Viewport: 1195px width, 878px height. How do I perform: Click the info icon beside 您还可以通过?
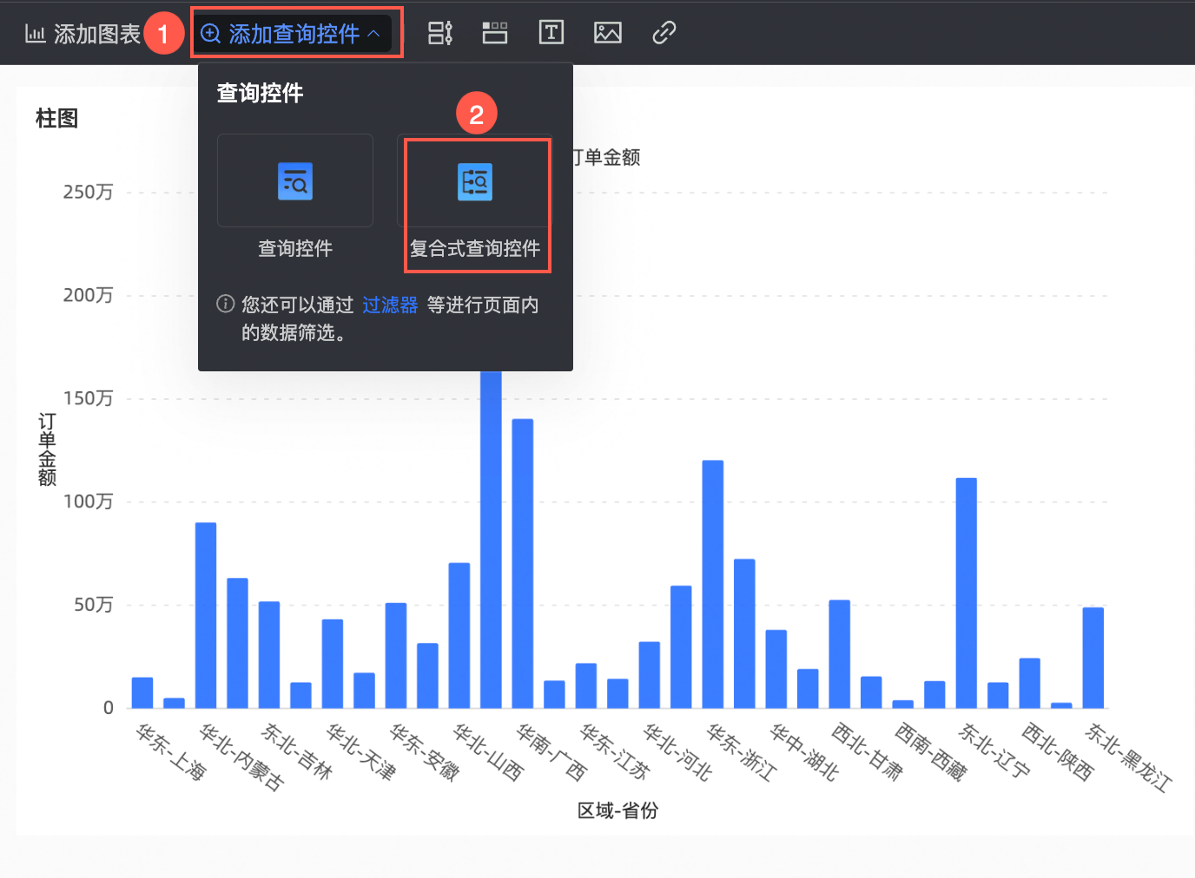point(226,304)
